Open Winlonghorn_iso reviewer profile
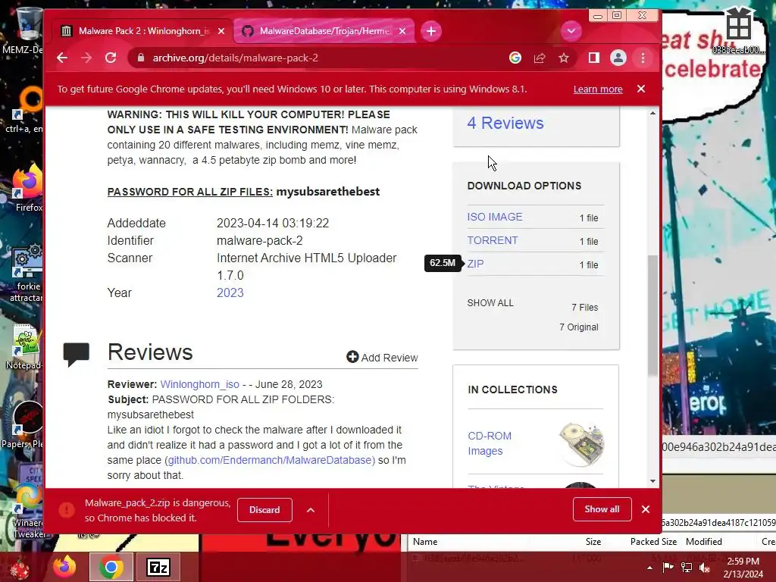 (x=199, y=384)
